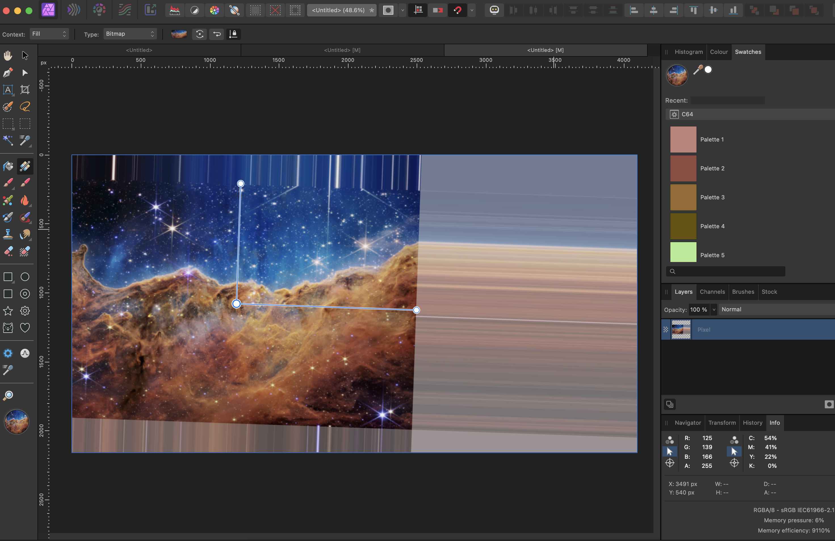
Task: Select the Crop tool
Action: (x=25, y=90)
